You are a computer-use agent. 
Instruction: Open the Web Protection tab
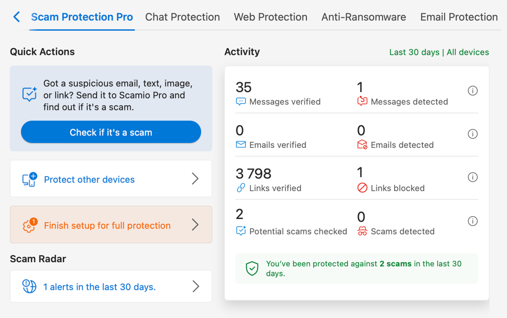(270, 17)
